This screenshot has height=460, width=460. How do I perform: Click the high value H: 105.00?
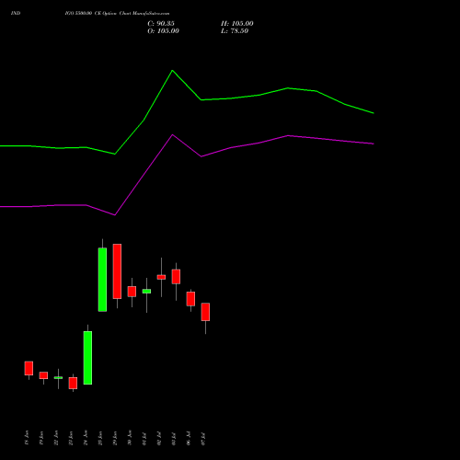coord(237,24)
